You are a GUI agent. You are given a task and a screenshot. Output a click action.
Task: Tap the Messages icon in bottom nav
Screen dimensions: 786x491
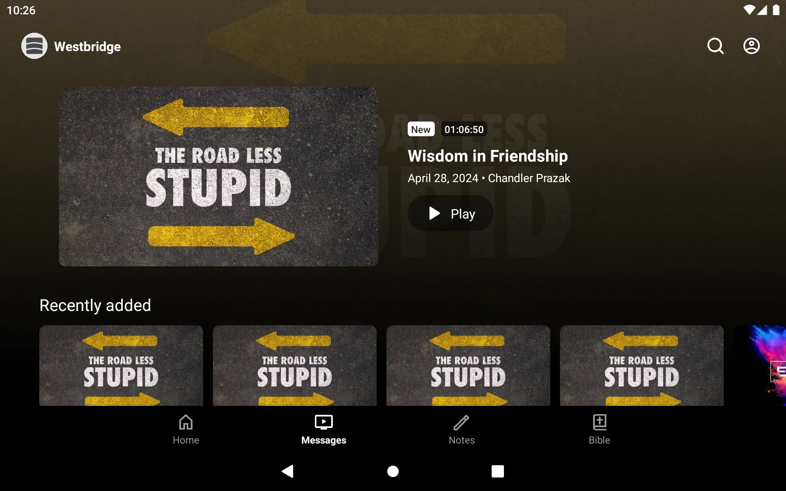(324, 429)
